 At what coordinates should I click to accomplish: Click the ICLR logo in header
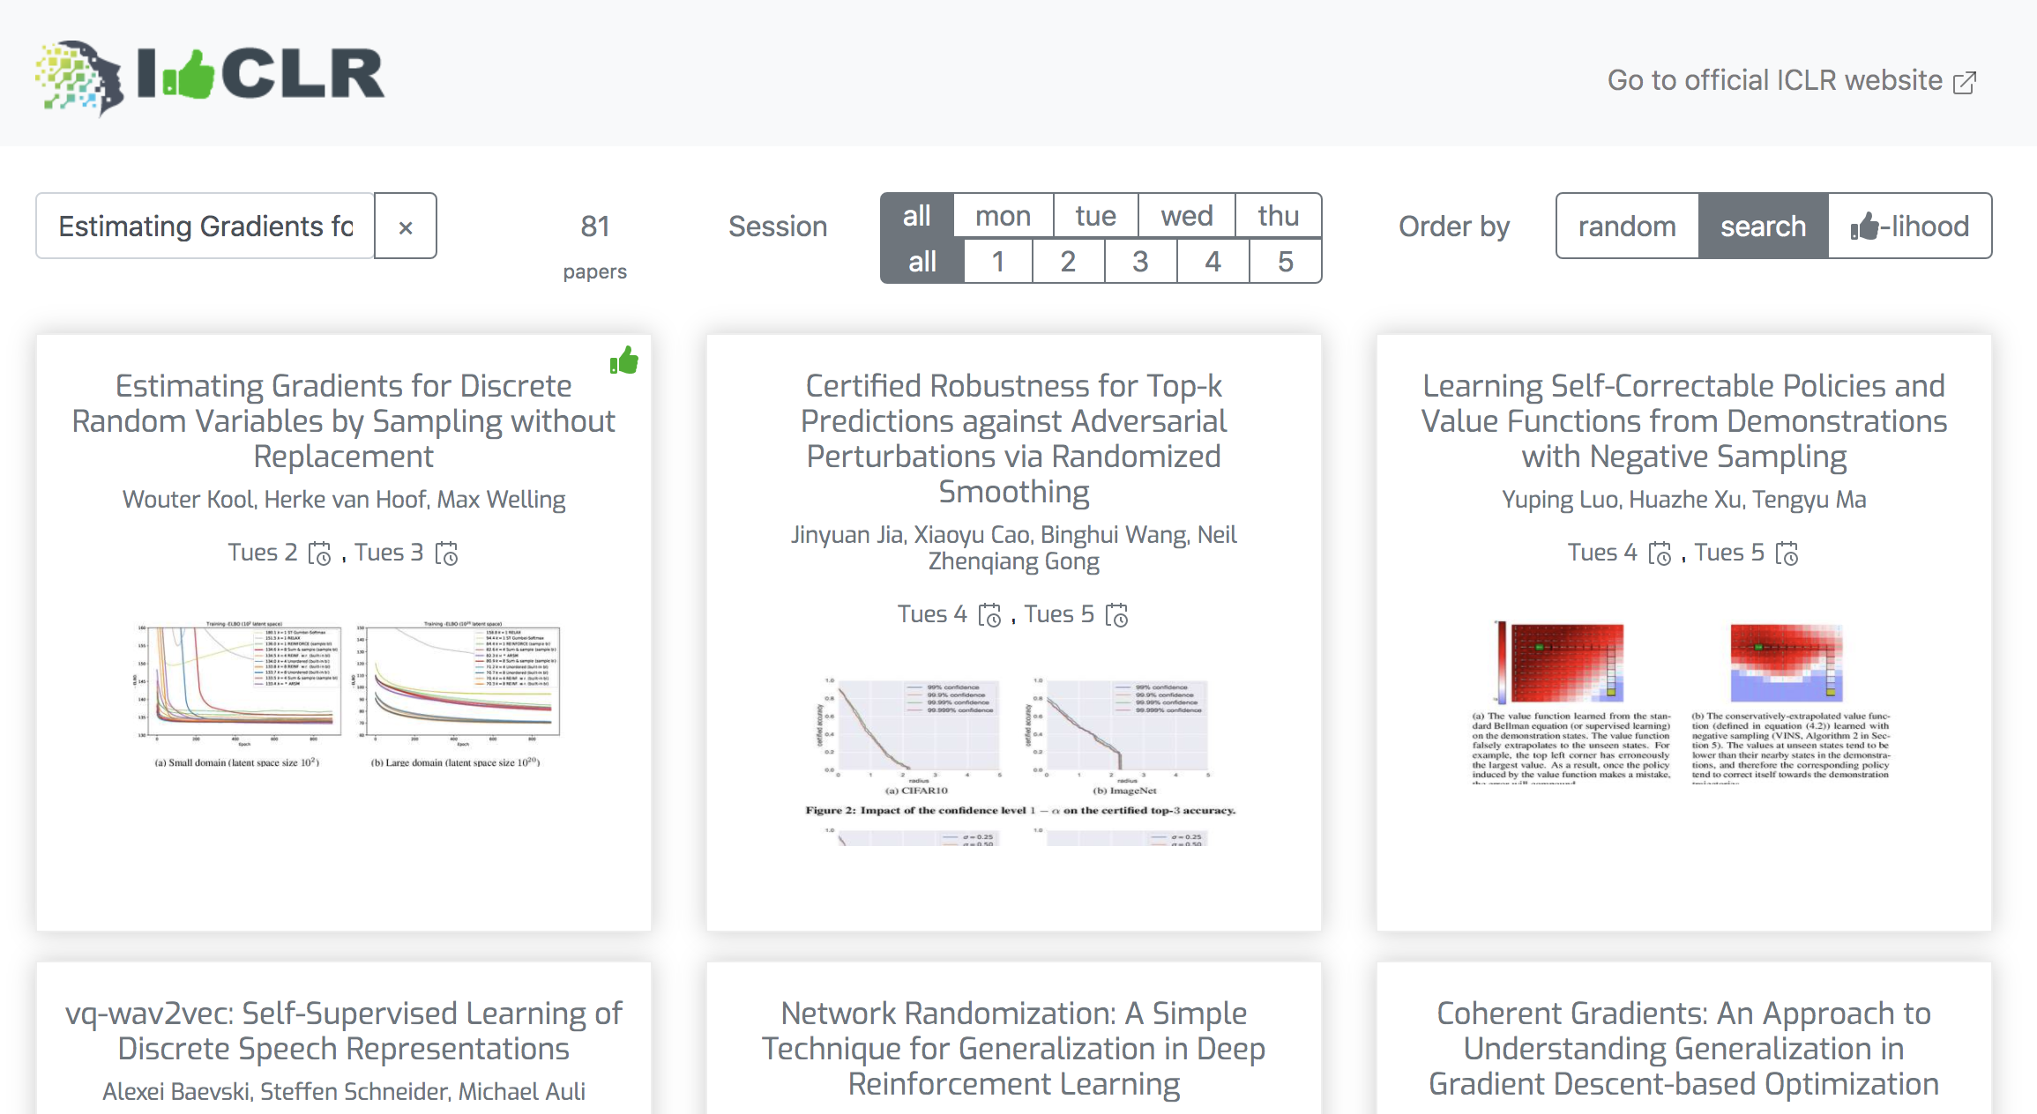coord(210,77)
